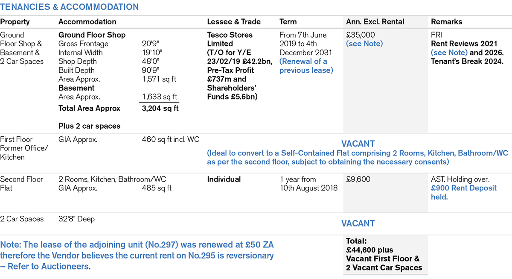Click the 'Plus 2 car spaces' text
512x279 pixels.
point(89,126)
